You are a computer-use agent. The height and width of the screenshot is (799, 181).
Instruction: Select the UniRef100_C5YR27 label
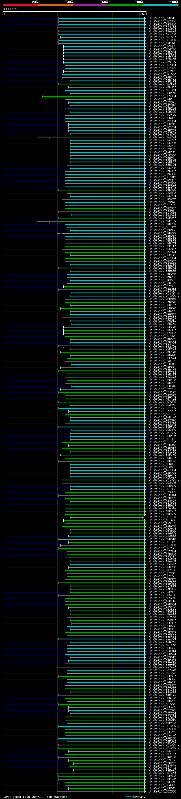pos(162,411)
